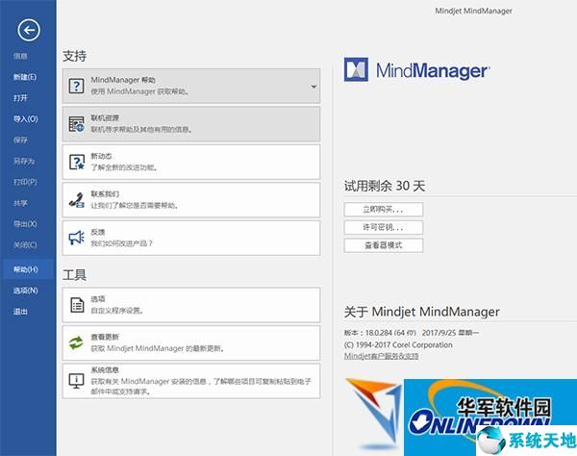Select 新建(E) in the sidebar
Viewport: 577px width, 456px height.
point(25,77)
